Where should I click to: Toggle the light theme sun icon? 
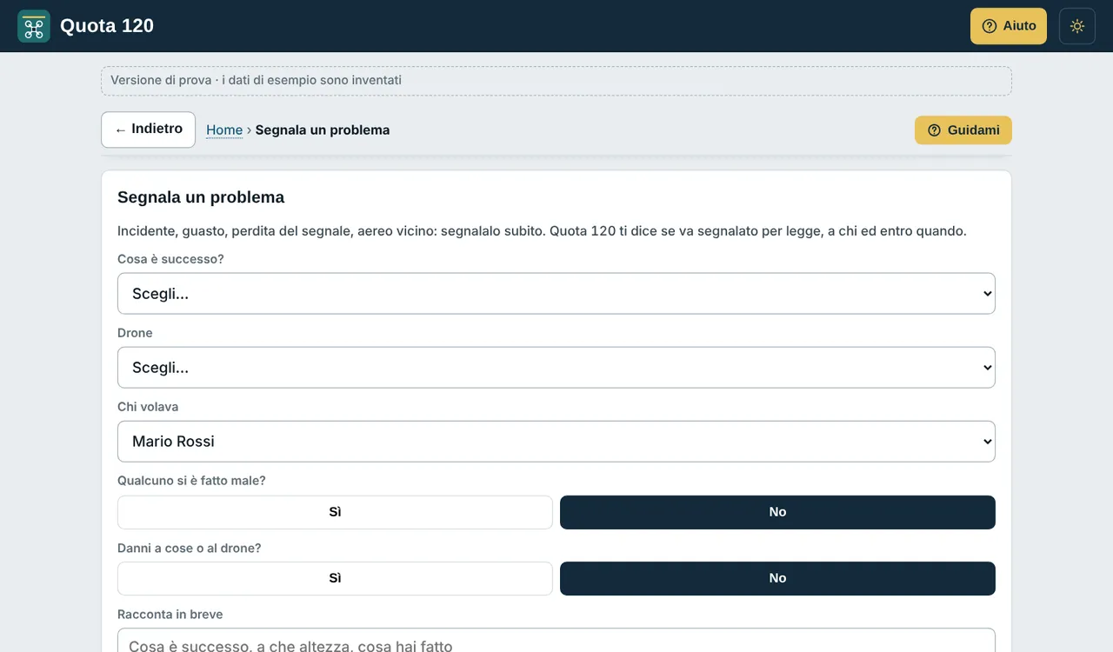pyautogui.click(x=1077, y=26)
